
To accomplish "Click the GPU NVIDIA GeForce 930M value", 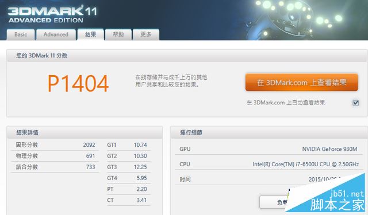I will click(329, 149).
